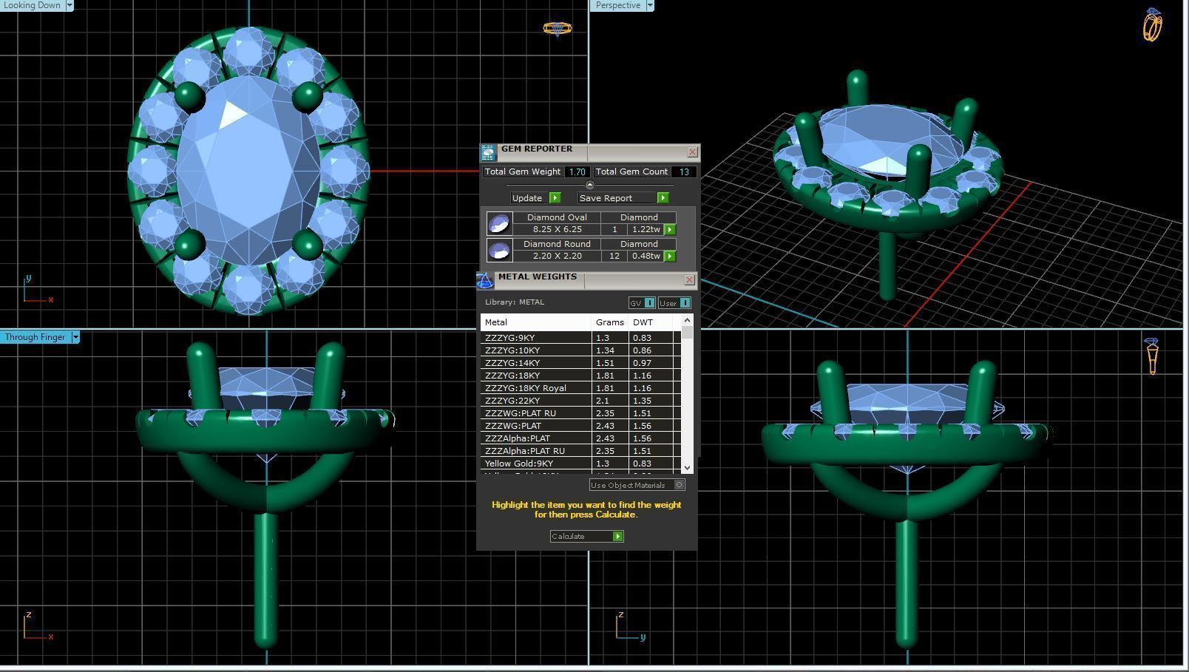
Task: Select the ZZZAlpha:PLAT metal row
Action: tap(580, 438)
